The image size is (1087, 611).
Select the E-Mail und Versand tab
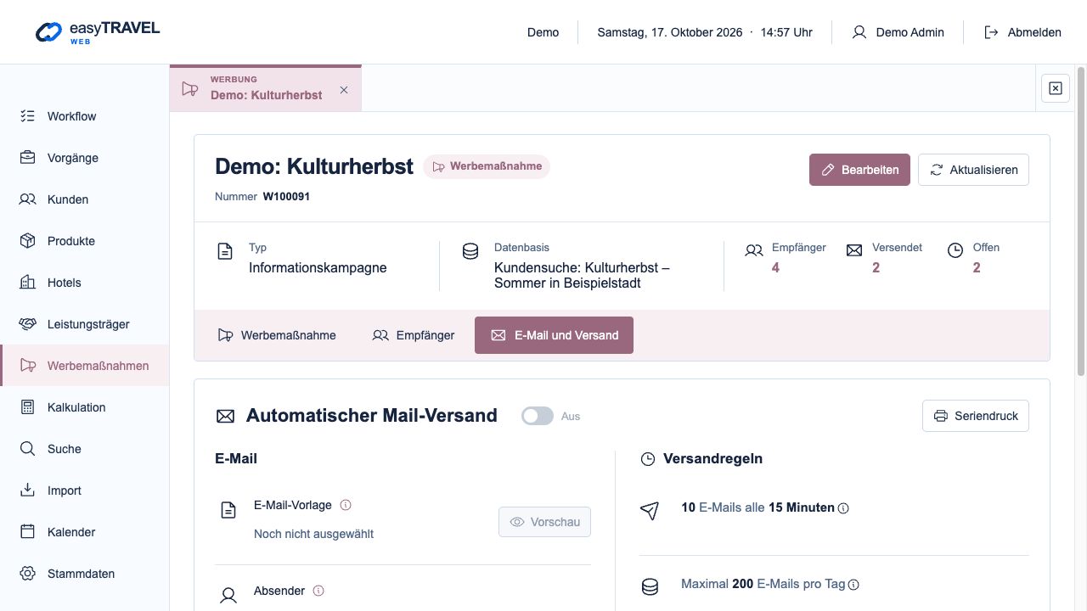[555, 335]
